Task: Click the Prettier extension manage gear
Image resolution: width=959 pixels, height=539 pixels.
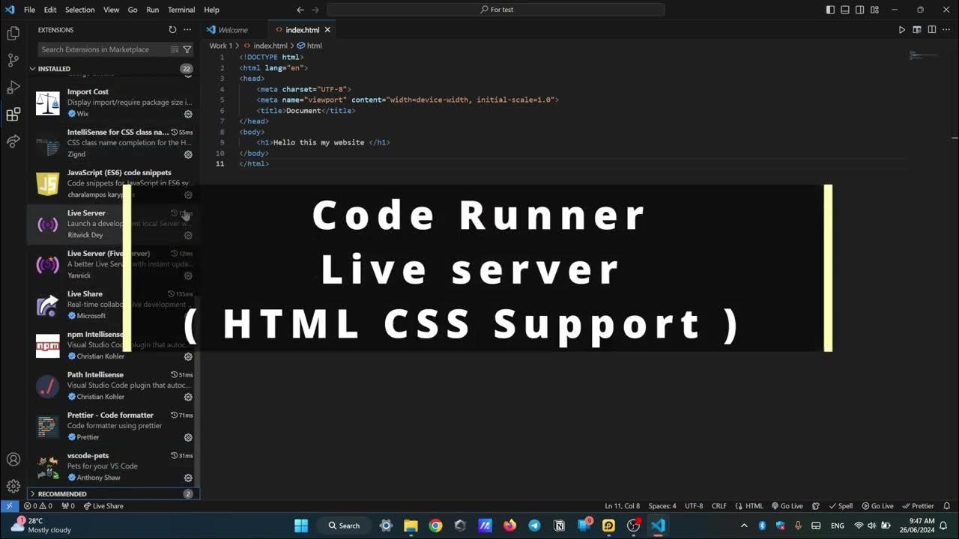Action: click(188, 437)
